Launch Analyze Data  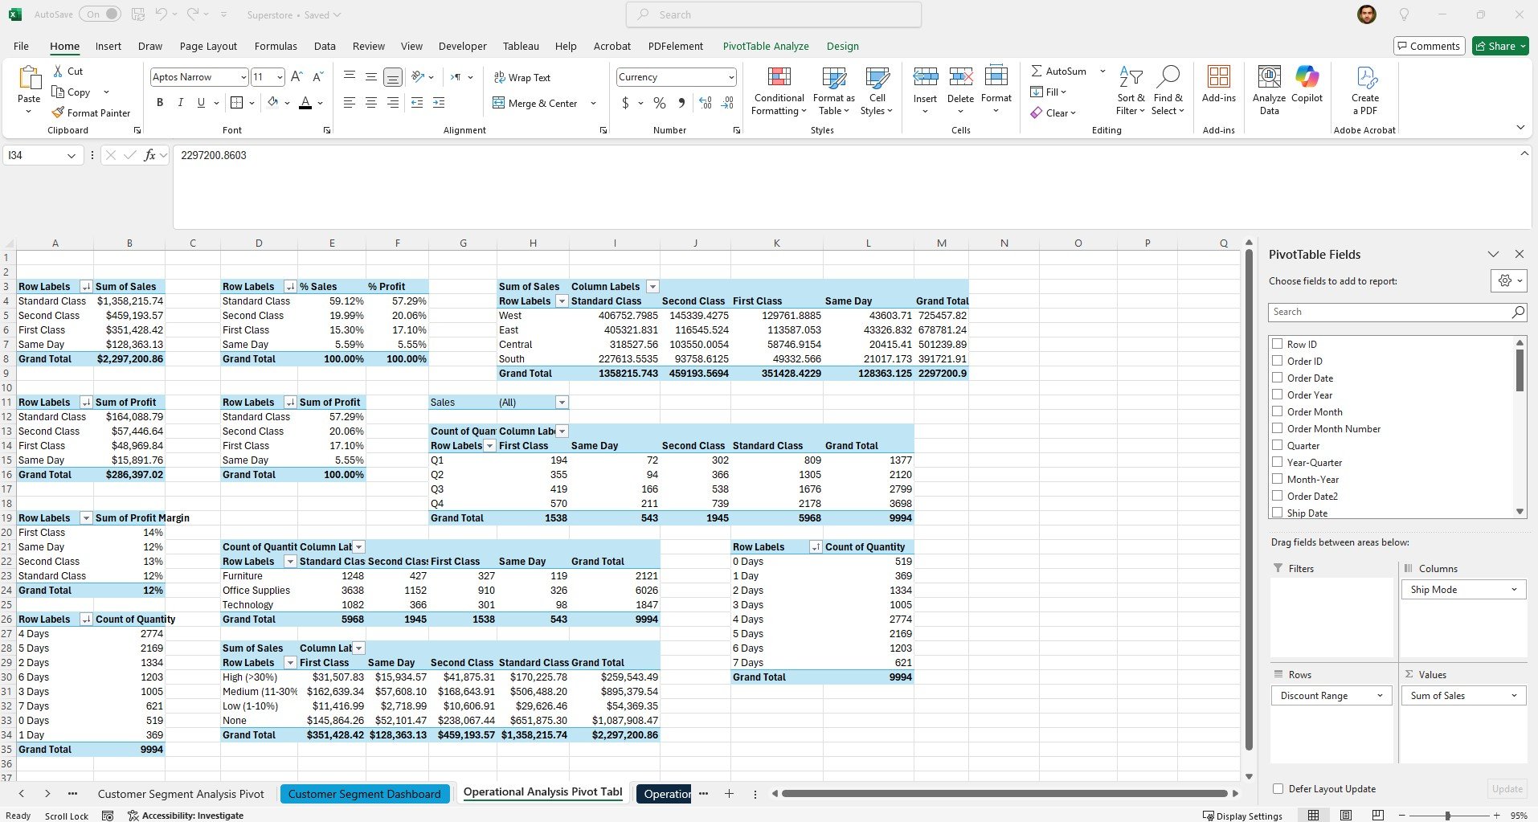tap(1269, 91)
